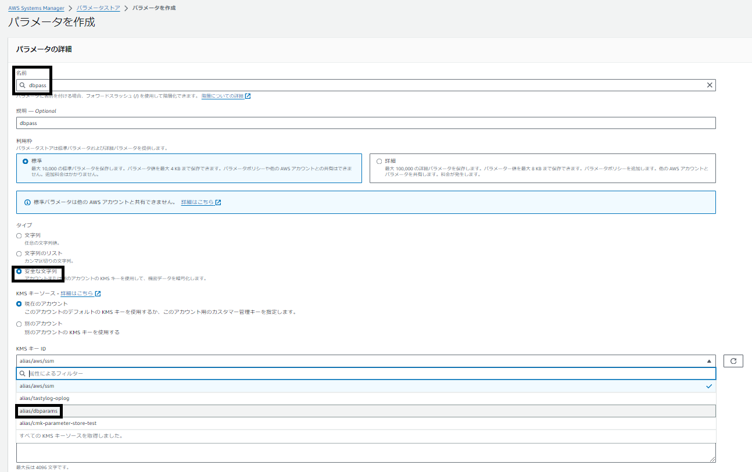Click the 属性によるフィルター filter field
Viewport: 752px width, 472px height.
366,374
